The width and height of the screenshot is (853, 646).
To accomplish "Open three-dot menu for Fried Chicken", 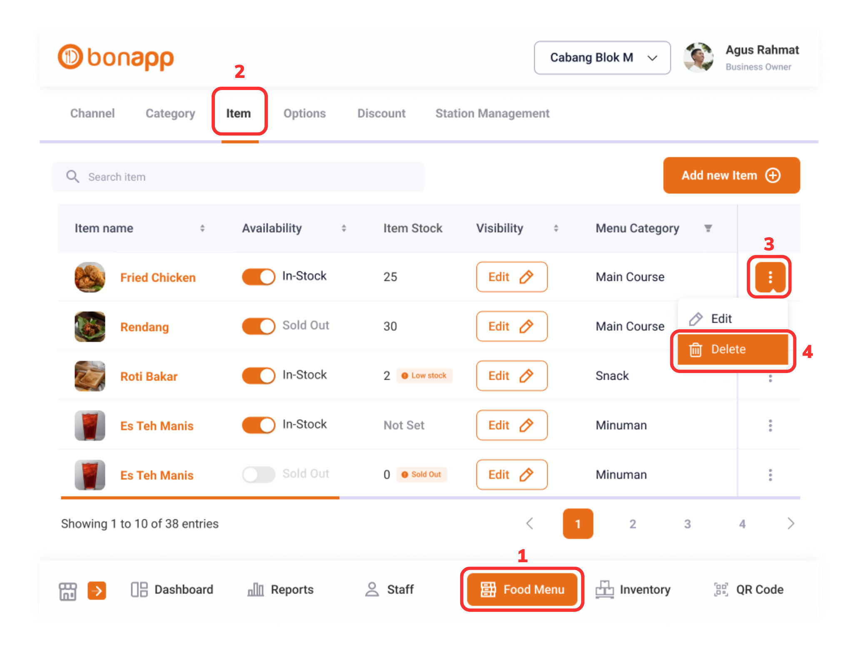I will pos(770,277).
